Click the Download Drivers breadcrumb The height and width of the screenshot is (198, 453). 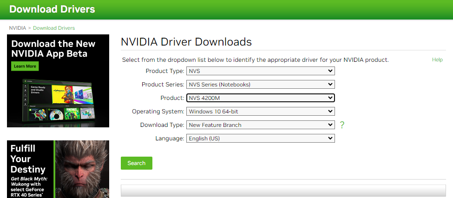coord(54,28)
